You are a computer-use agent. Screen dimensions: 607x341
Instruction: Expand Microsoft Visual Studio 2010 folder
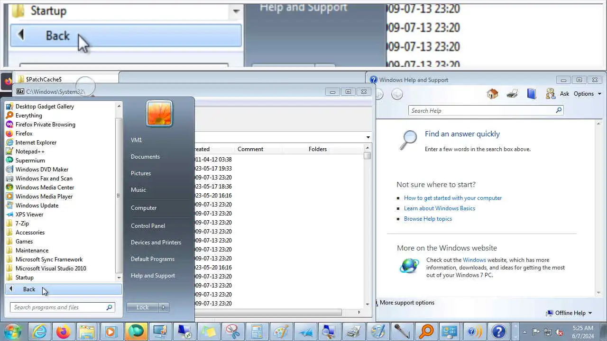(x=51, y=269)
